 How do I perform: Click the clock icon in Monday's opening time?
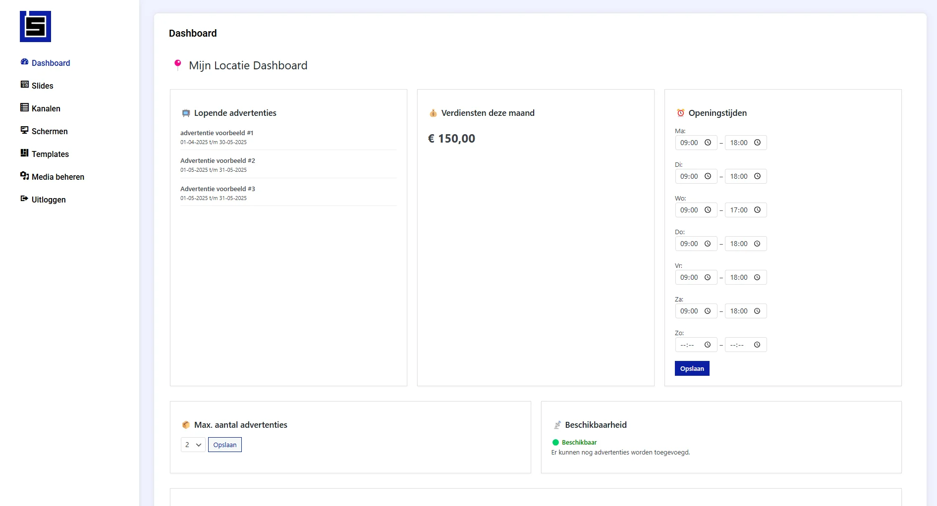click(x=708, y=143)
